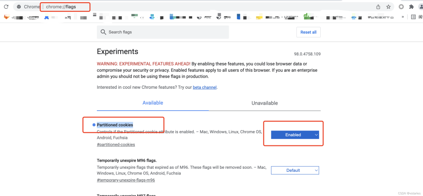Reload the page with the refresh icon
The height and width of the screenshot is (196, 423).
6,7
